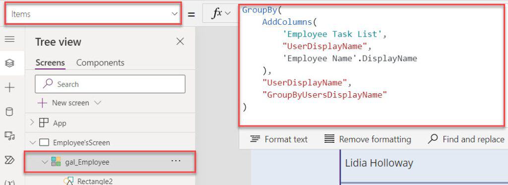Close the Tree view panel
Screen dimensions: 508x185
coord(180,42)
